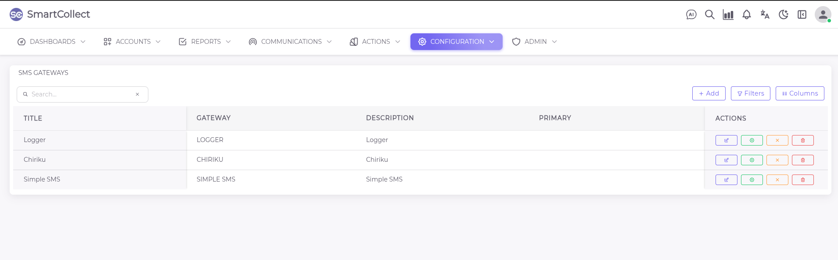Open the Admin menu
Image resolution: width=838 pixels, height=260 pixels.
point(535,42)
